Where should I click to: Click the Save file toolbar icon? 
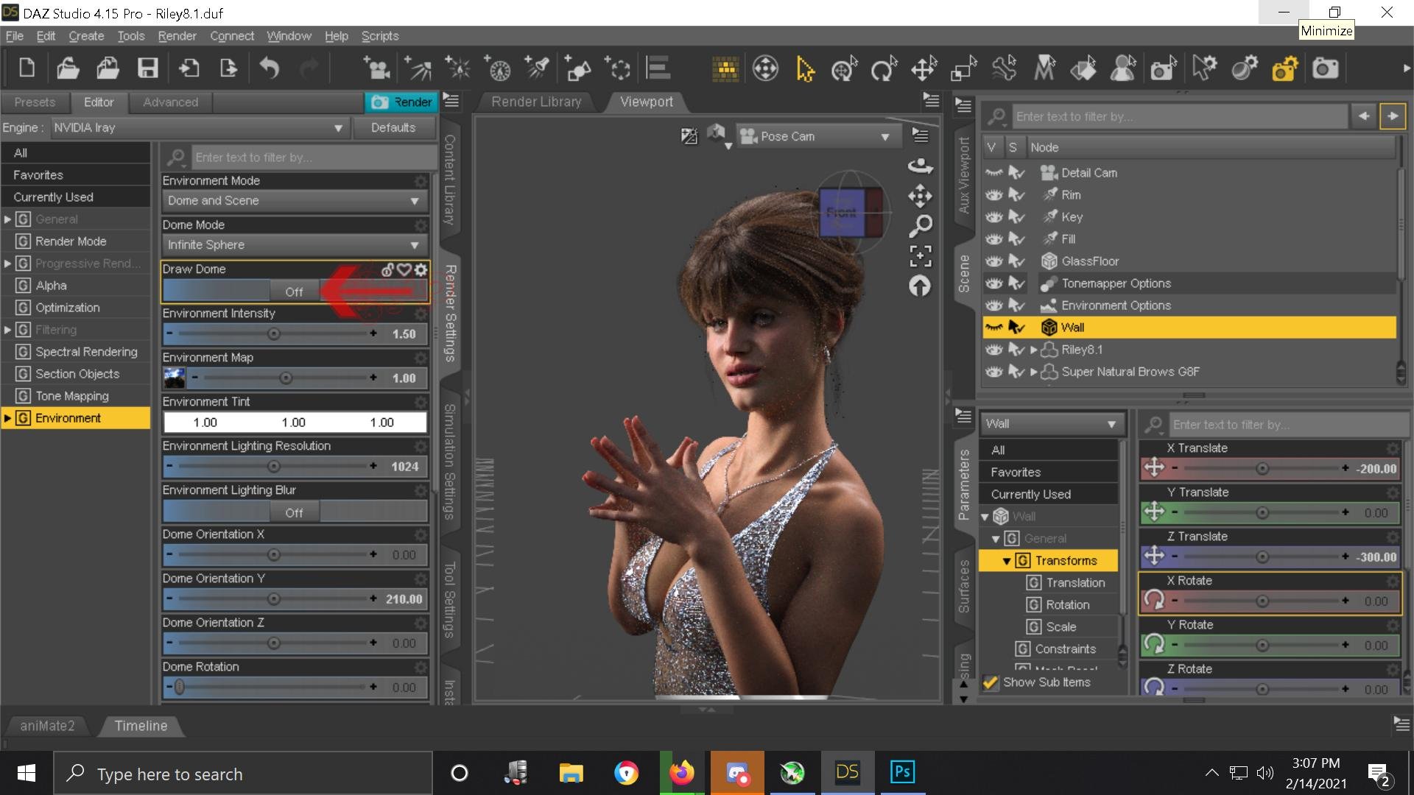pos(148,69)
